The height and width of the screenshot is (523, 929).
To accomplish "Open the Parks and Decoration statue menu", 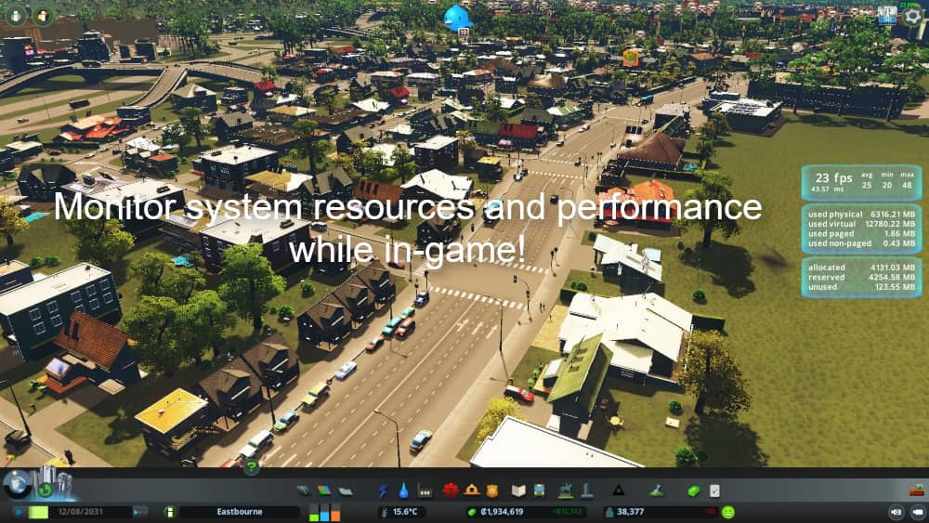I will click(566, 490).
